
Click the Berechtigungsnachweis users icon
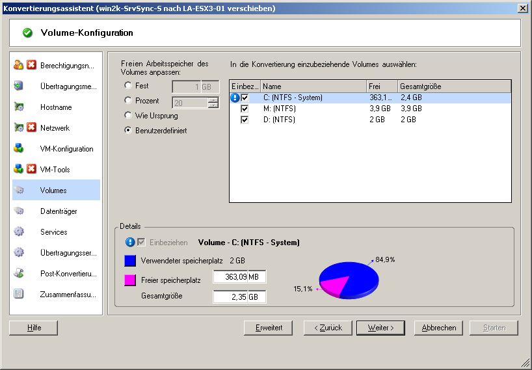(x=18, y=65)
